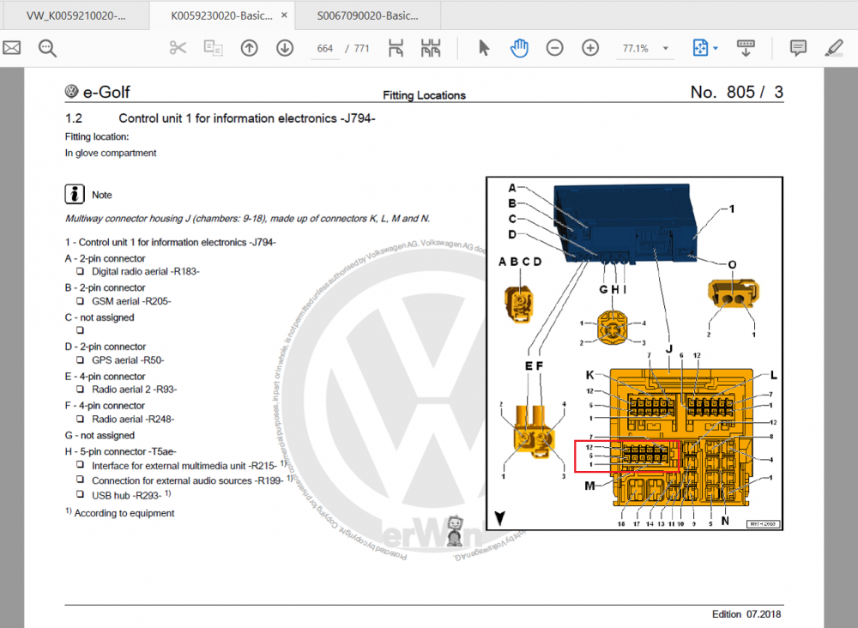Close the K0059230020-Basic tab

pyautogui.click(x=284, y=15)
